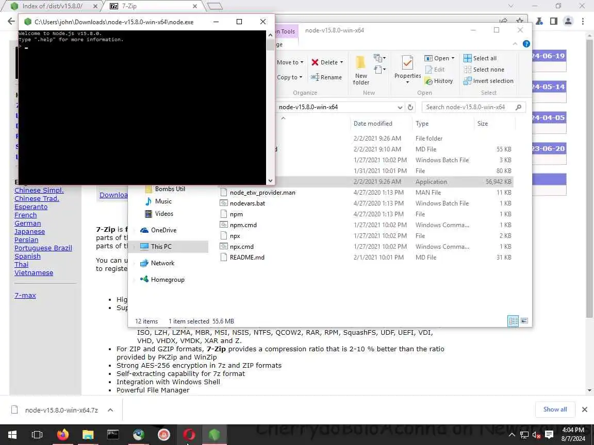
Task: Open the Open button dropdown arrow
Action: pos(453,58)
